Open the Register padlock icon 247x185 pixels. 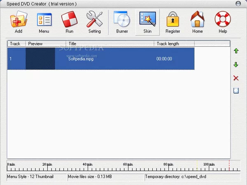click(173, 19)
